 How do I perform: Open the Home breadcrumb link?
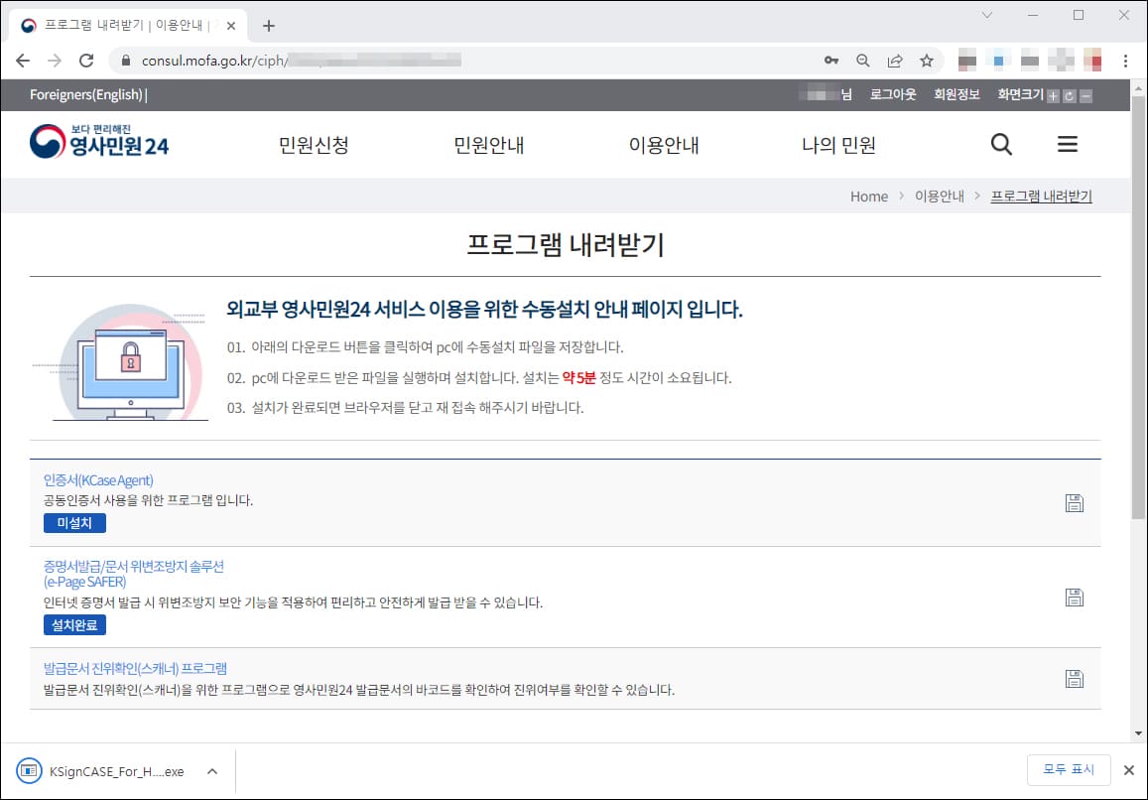point(869,197)
